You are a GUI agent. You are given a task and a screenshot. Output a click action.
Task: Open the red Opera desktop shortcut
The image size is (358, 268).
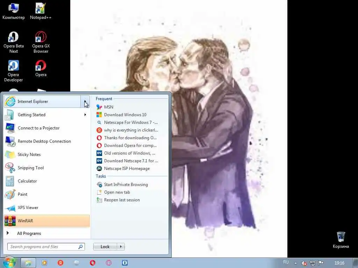pos(41,68)
